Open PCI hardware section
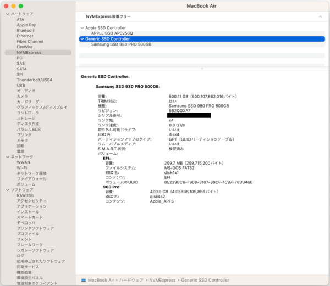This screenshot has height=286, width=330. pos(20,58)
